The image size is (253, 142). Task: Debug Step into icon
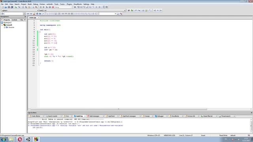click(84, 7)
